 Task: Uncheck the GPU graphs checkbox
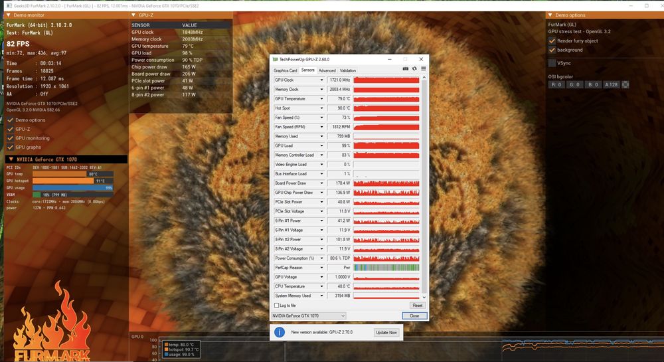pos(11,147)
